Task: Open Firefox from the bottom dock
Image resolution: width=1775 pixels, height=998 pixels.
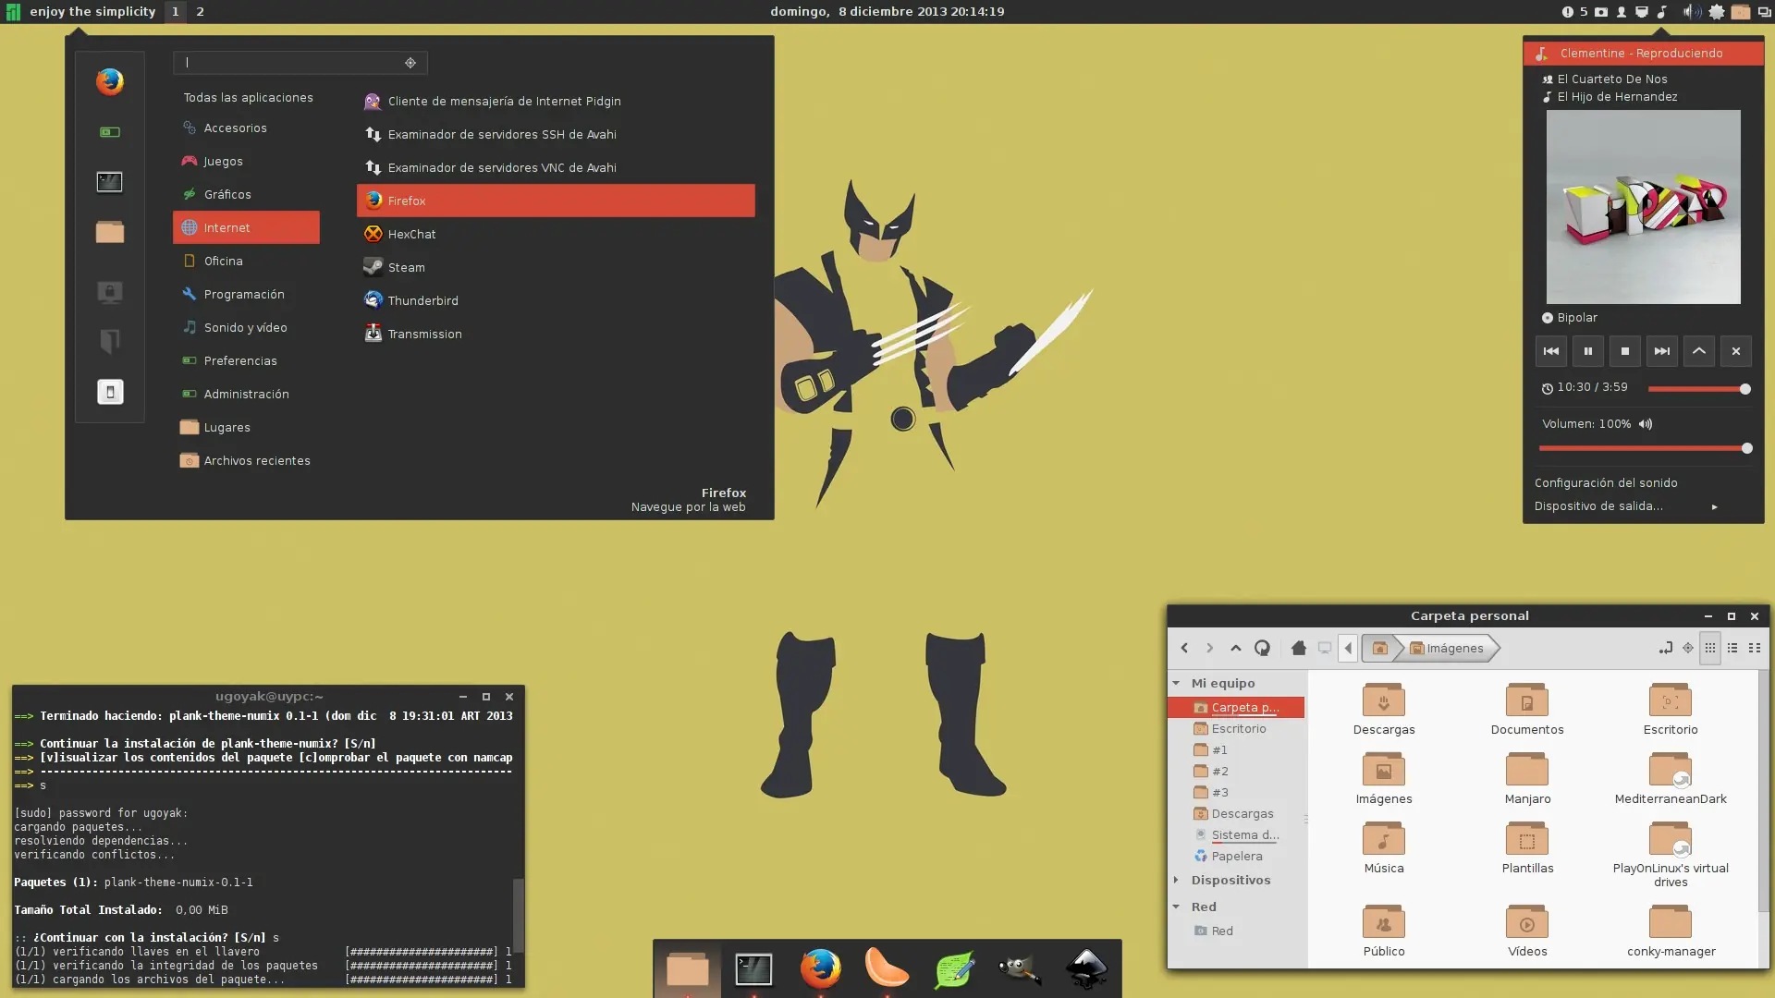Action: pos(820,969)
